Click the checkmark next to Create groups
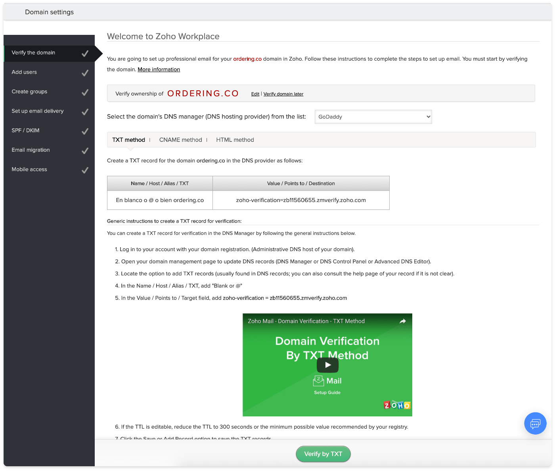The width and height of the screenshot is (555, 471). pyautogui.click(x=85, y=92)
